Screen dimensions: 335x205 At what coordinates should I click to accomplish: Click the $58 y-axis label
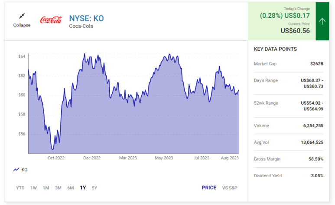[22, 114]
